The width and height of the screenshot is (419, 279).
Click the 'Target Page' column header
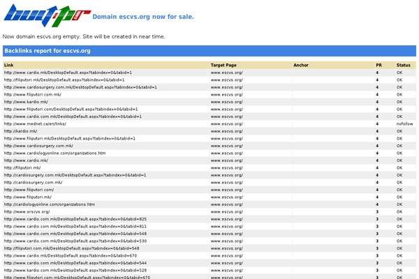223,65
